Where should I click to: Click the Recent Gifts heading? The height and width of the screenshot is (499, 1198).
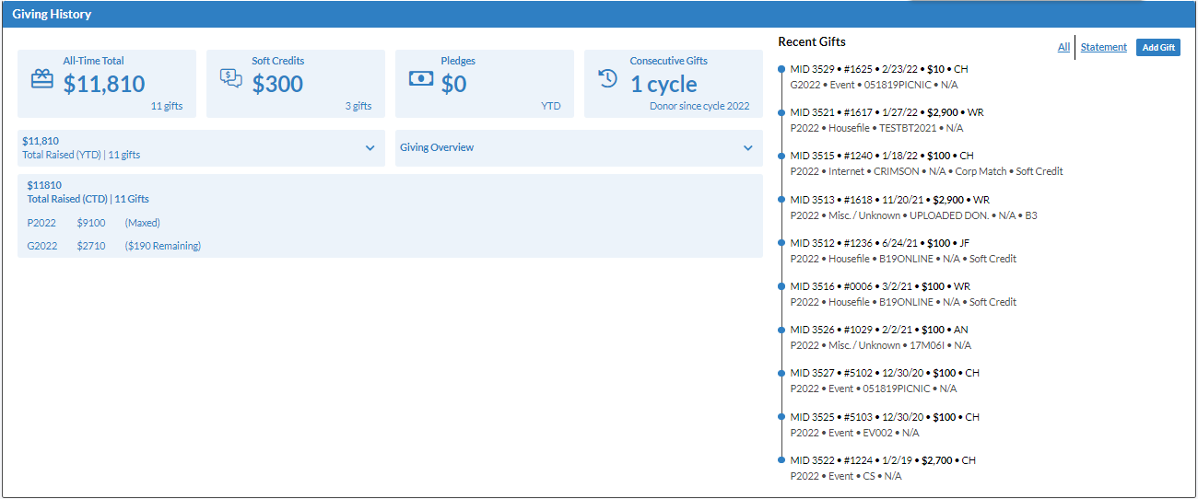click(812, 41)
